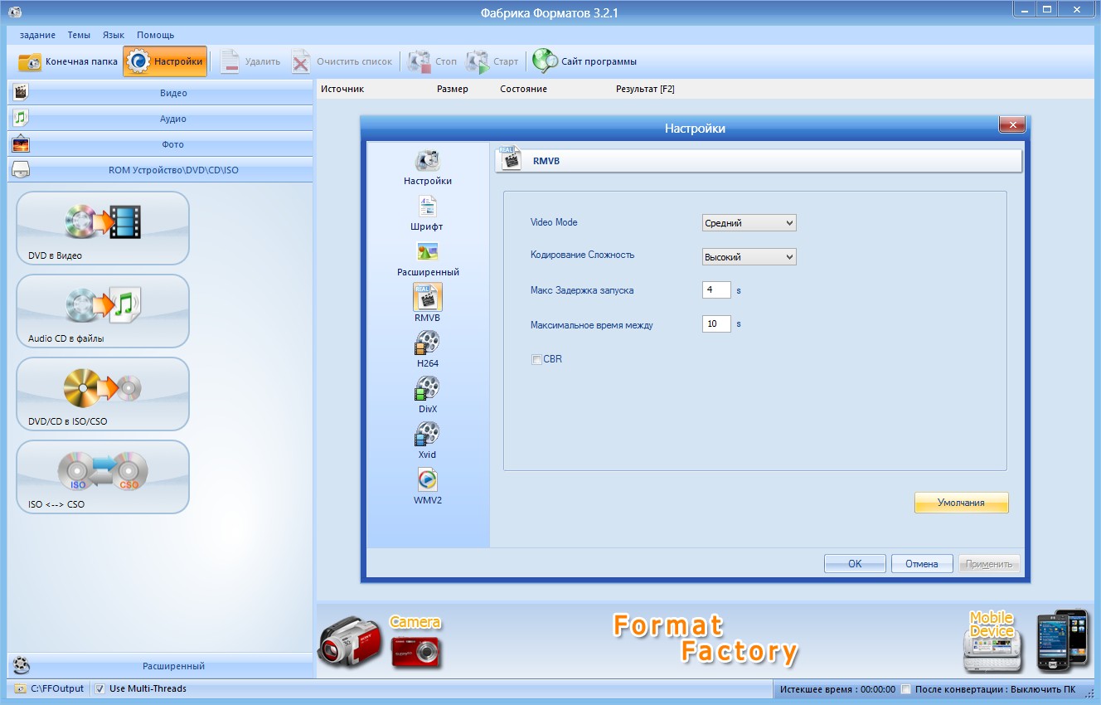Click the Истекшее время status text
Viewport: 1101px width, 705px height.
click(x=838, y=689)
